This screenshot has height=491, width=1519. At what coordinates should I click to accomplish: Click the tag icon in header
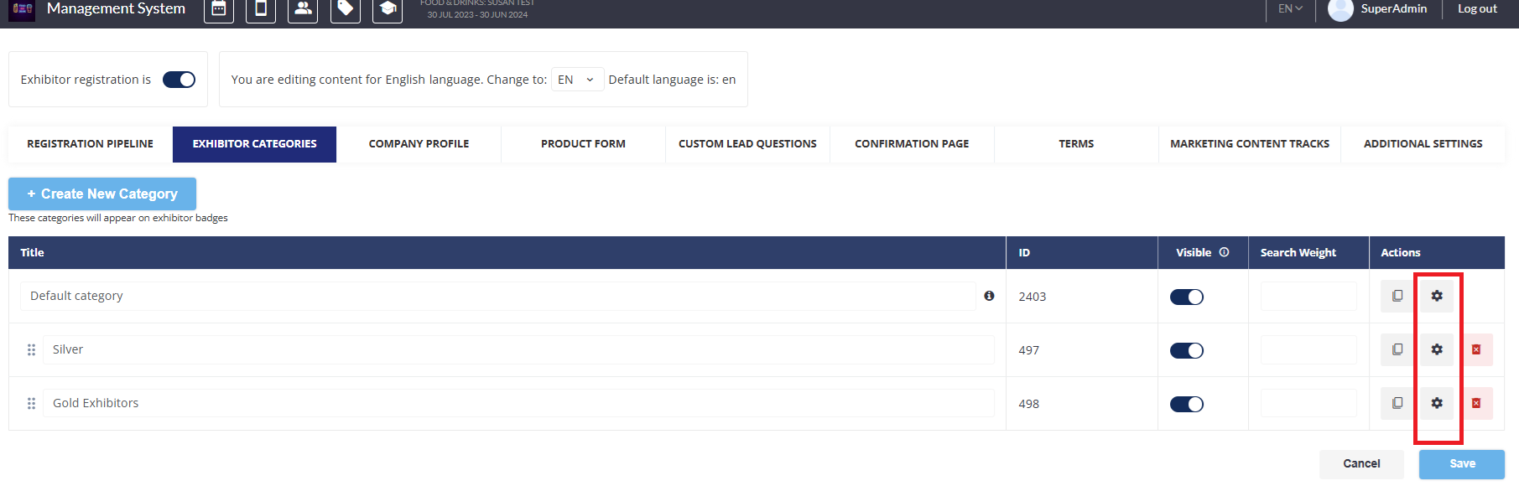click(345, 9)
